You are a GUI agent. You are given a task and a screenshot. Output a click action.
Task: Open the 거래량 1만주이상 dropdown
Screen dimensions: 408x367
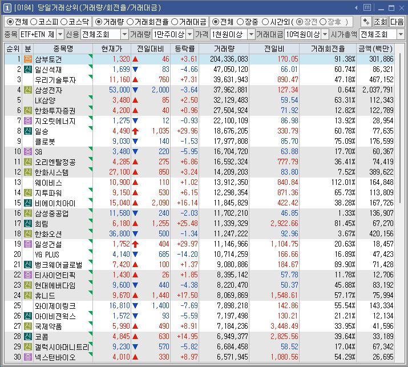click(190, 34)
